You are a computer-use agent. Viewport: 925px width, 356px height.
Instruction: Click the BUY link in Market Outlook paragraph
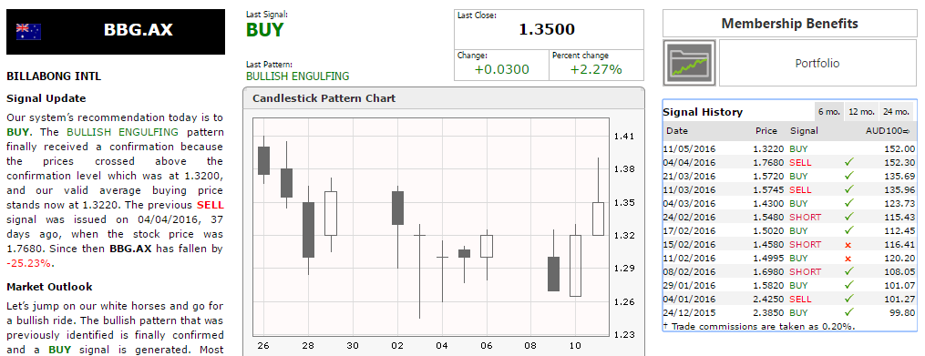click(x=60, y=350)
